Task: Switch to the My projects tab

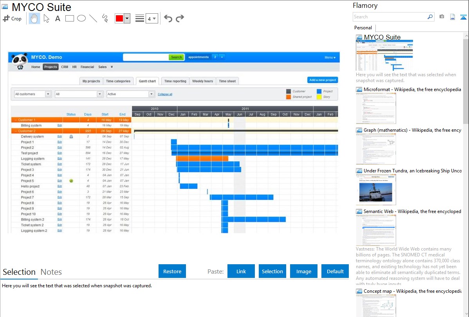Action: [91, 81]
